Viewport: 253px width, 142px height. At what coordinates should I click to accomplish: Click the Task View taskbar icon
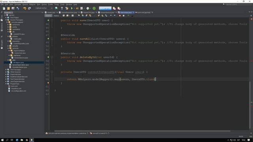pos(12,140)
